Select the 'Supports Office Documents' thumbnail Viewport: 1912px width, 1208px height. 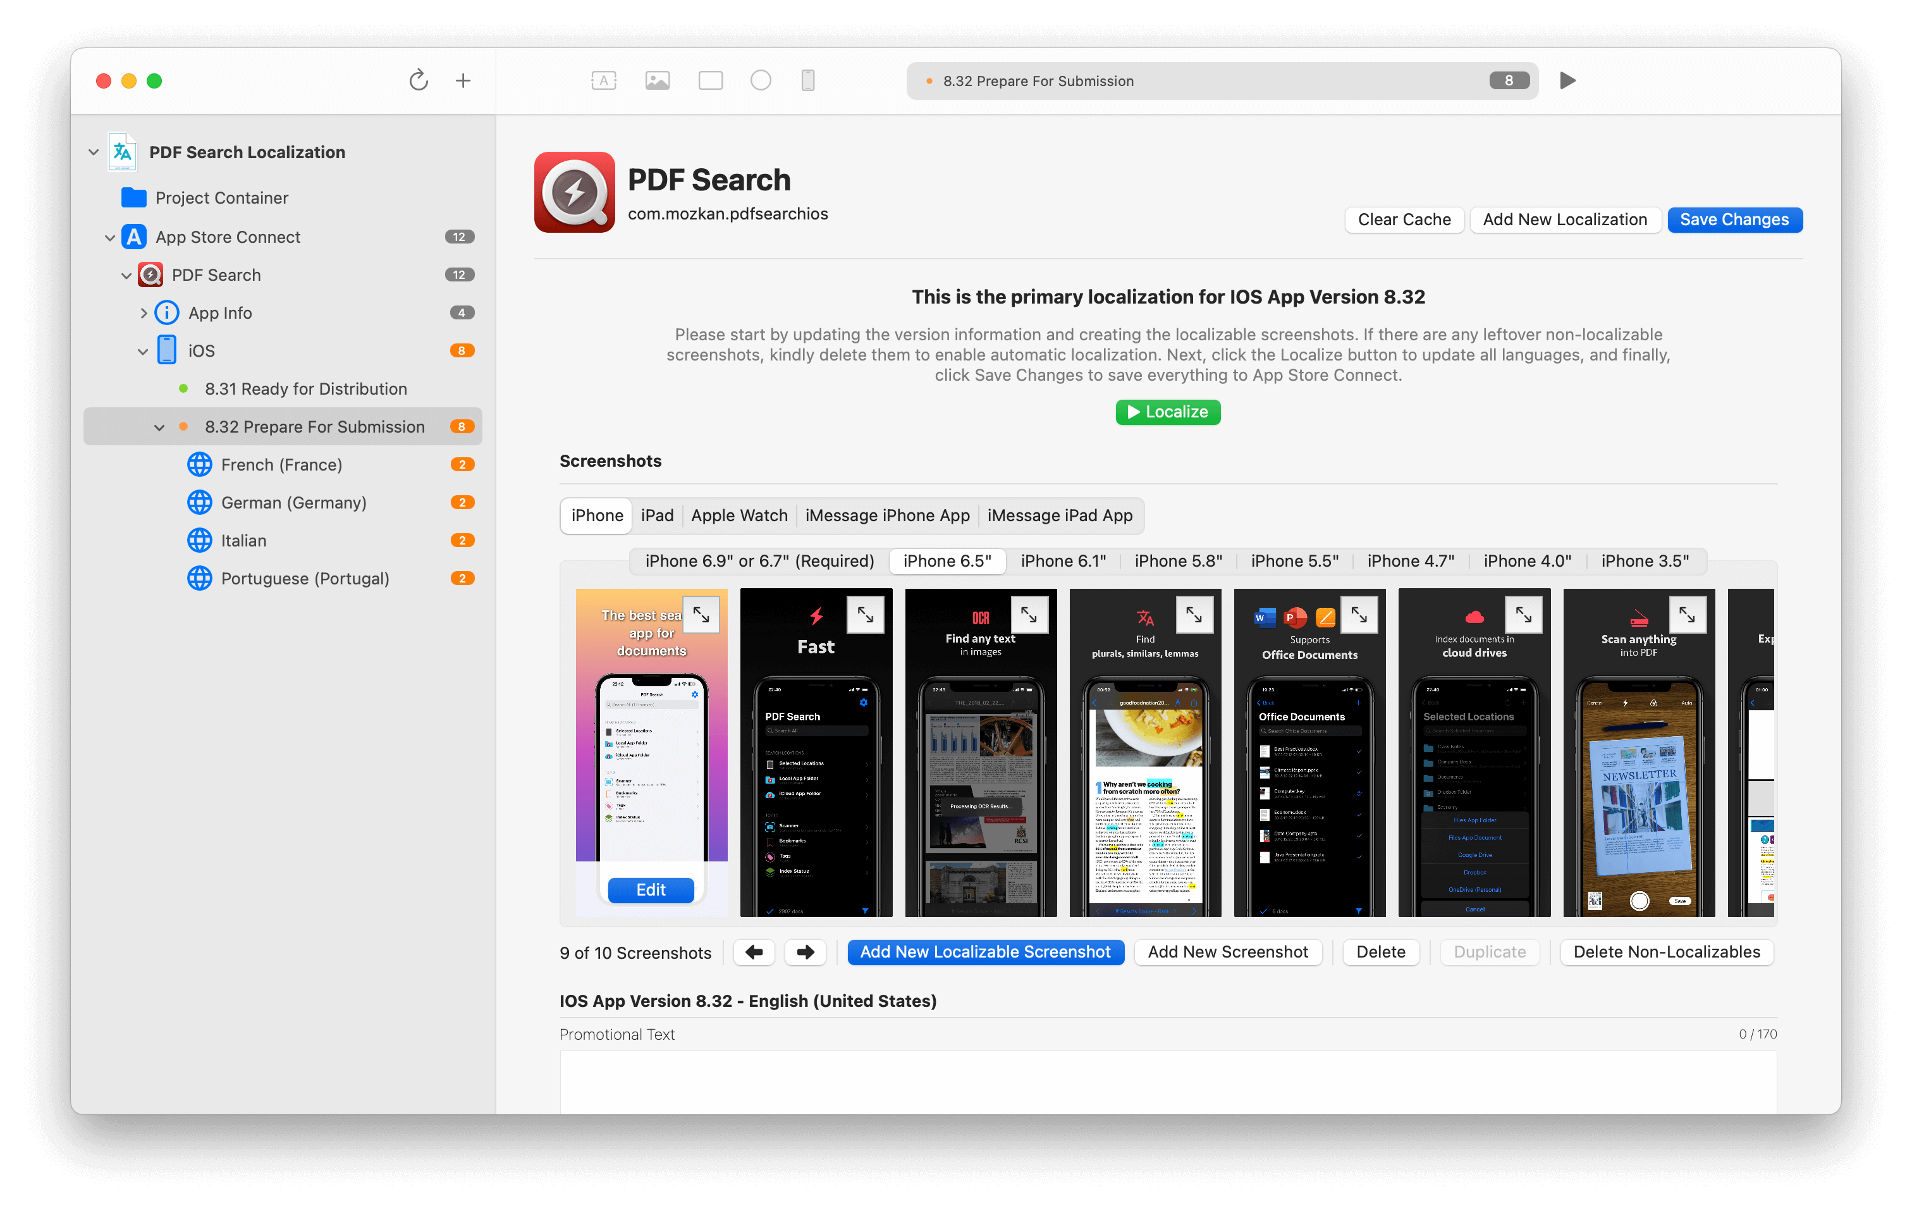[x=1310, y=753]
